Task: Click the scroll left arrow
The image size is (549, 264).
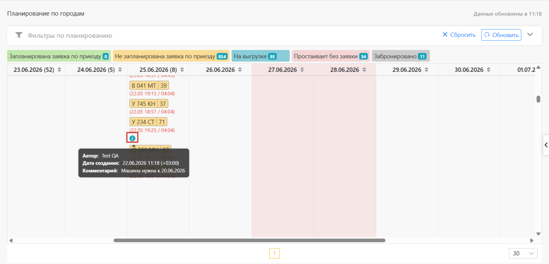Action: [11, 241]
